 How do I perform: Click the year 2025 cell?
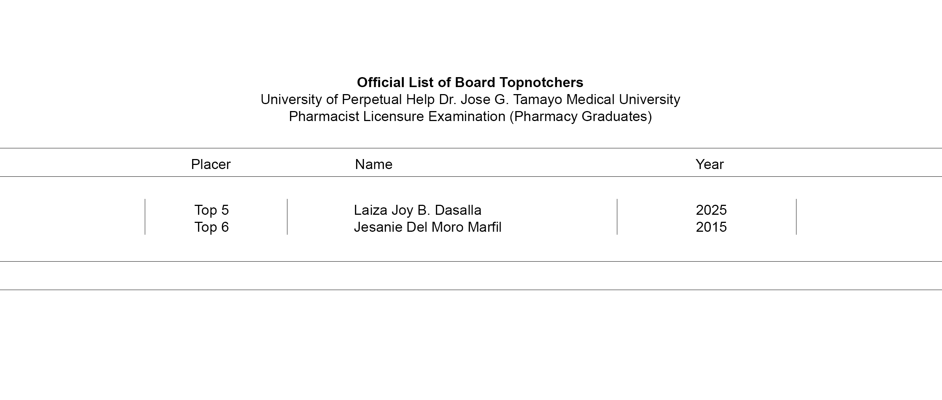tap(711, 210)
